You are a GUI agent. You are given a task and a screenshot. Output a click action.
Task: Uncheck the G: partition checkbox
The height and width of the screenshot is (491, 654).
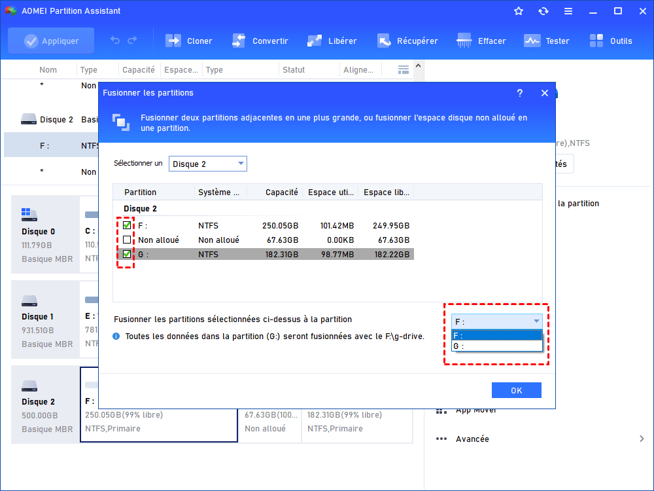click(x=127, y=255)
